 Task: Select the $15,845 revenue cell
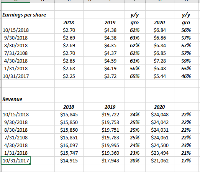(x=69, y=114)
